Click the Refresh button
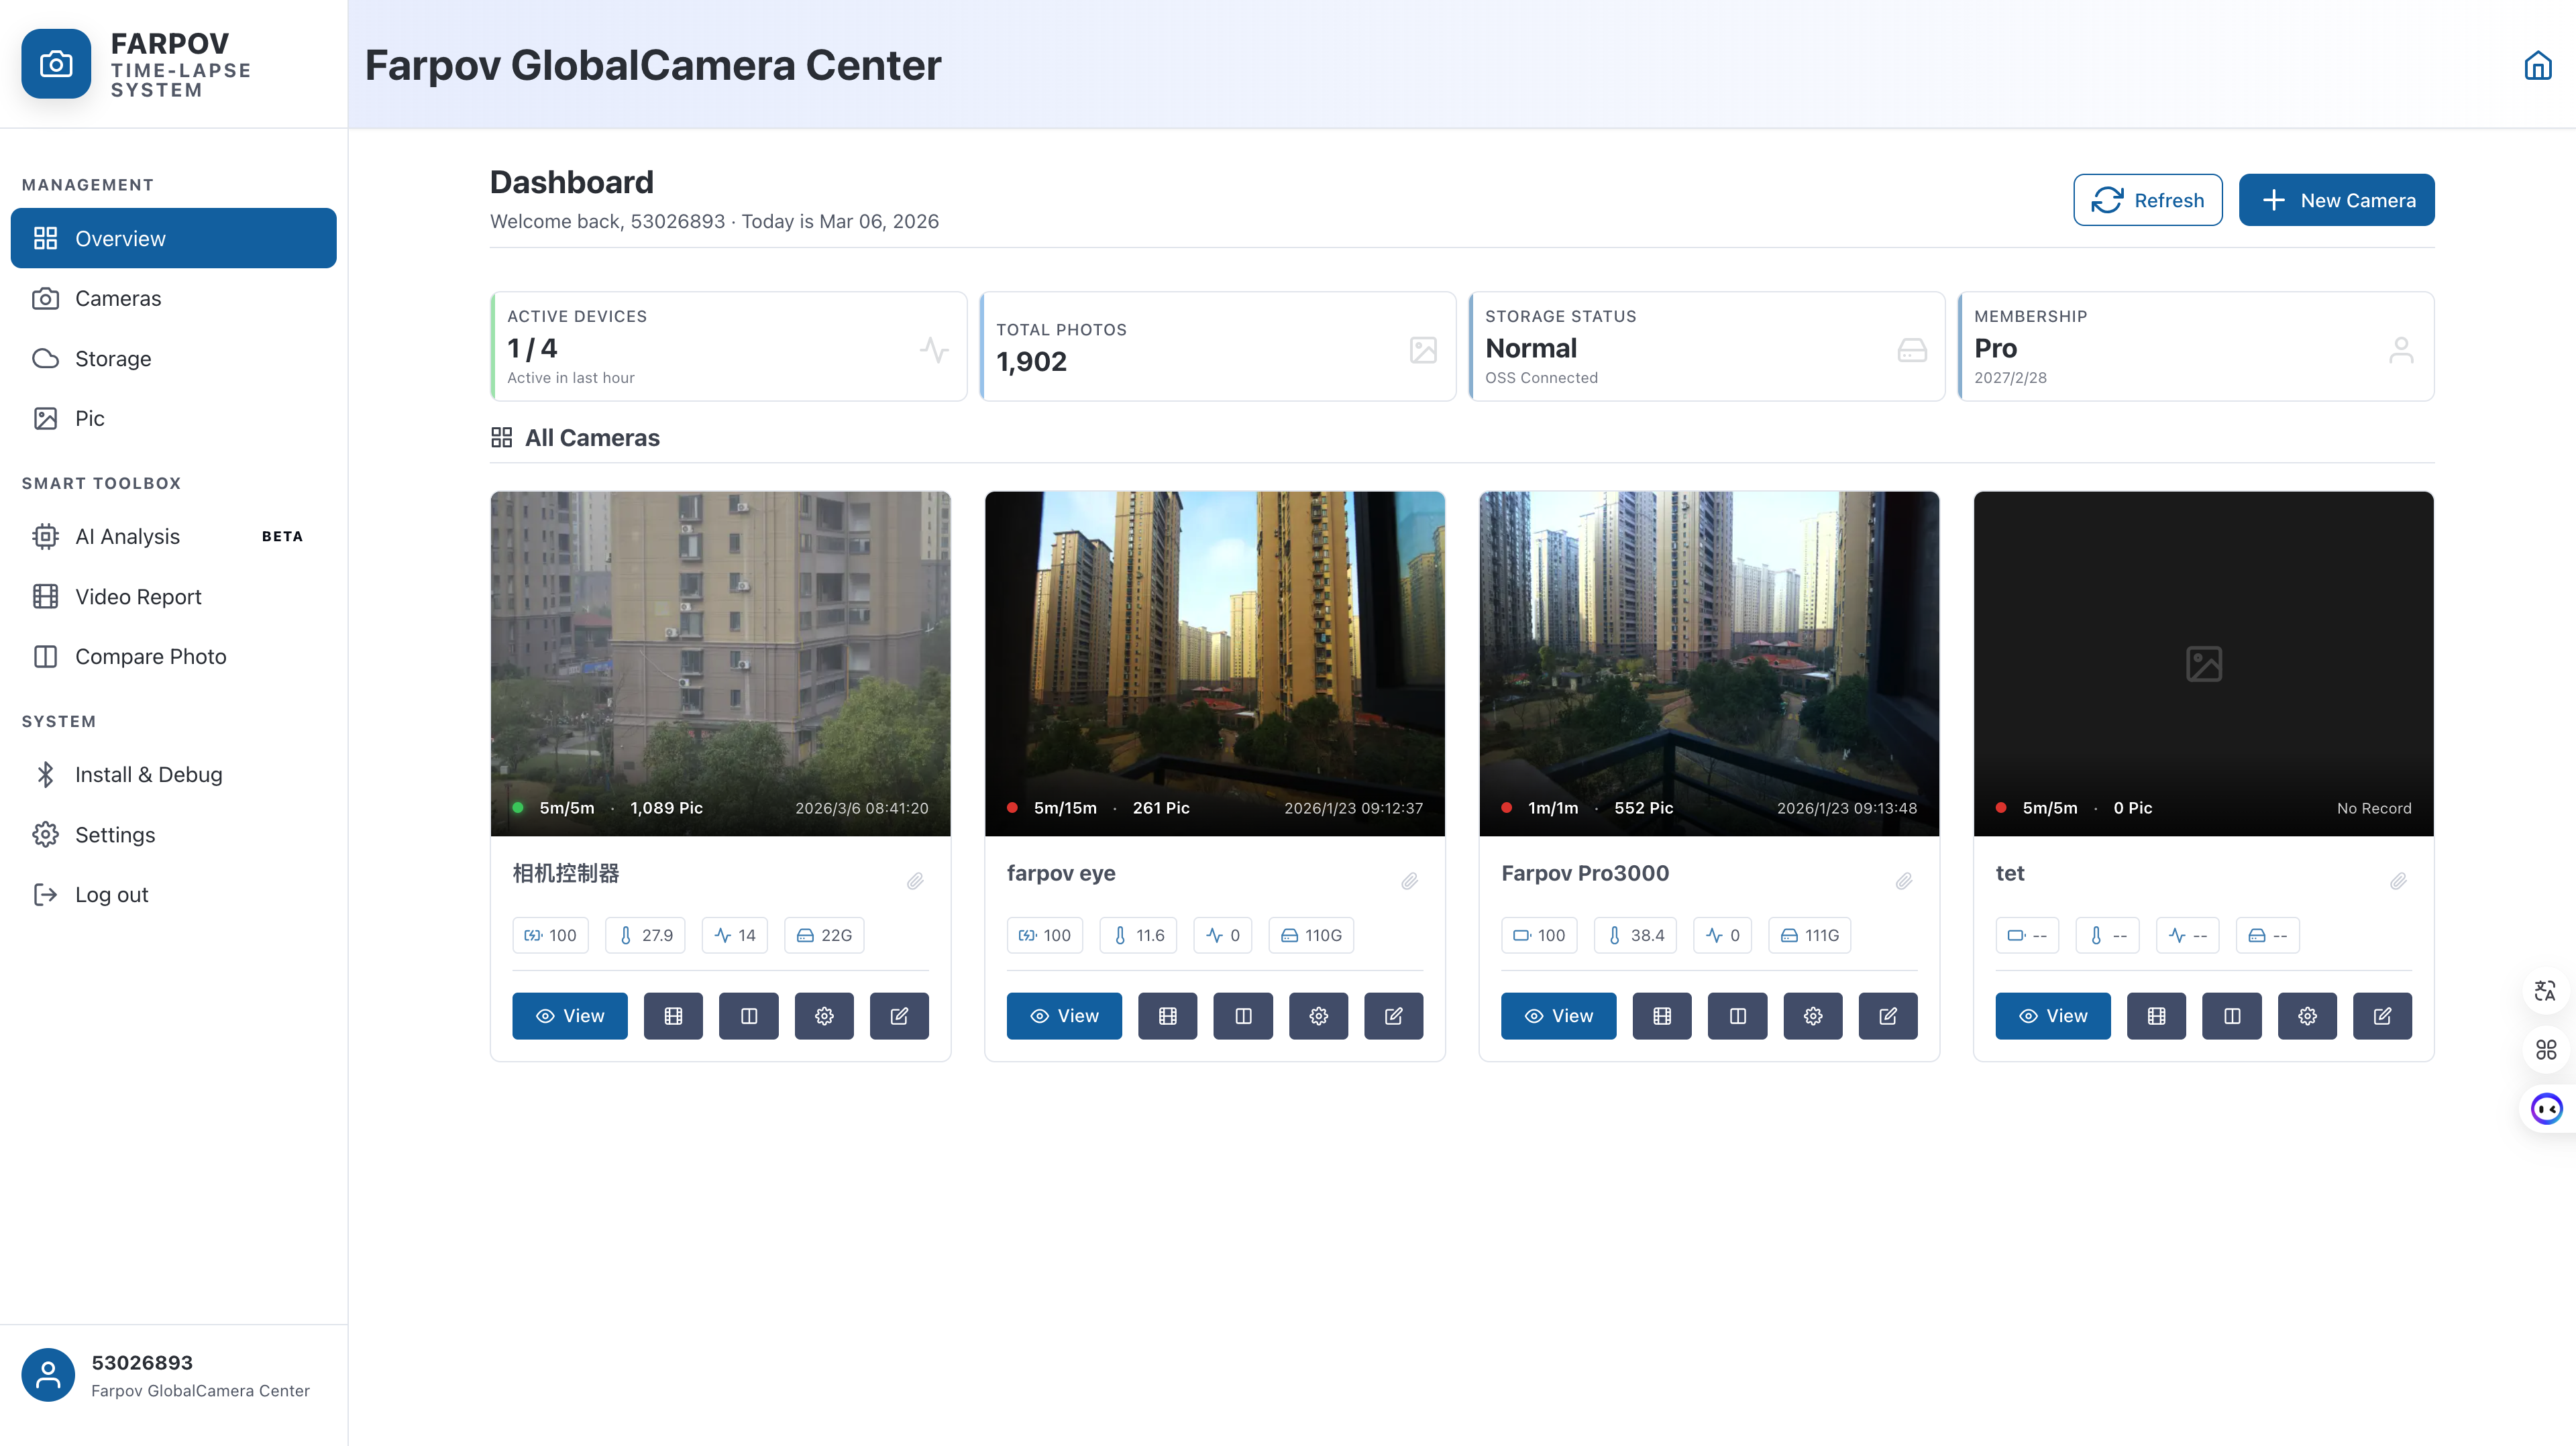 [x=2147, y=199]
